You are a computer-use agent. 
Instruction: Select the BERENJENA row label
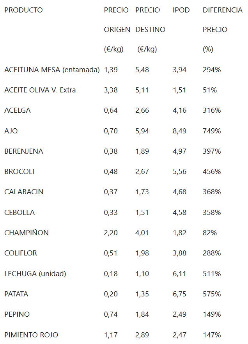tap(23, 151)
